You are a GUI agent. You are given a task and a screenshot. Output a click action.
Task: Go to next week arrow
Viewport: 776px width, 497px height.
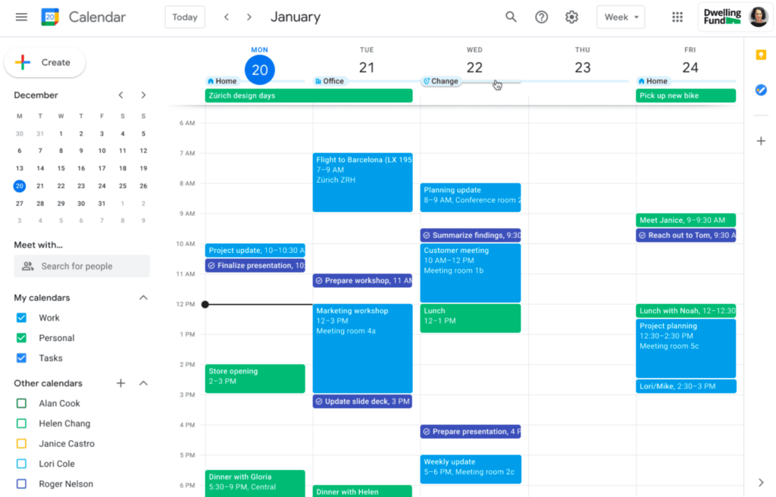coord(249,17)
